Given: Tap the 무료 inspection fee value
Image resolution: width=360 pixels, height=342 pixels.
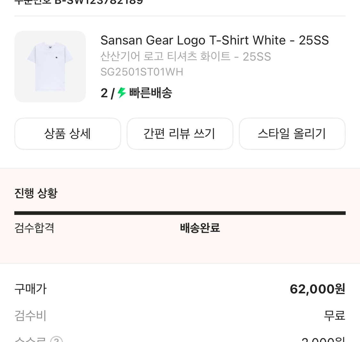Looking at the screenshot, I should point(334,316).
